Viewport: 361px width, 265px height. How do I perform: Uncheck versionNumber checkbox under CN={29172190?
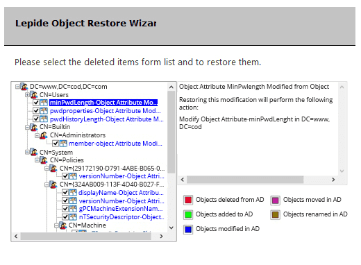click(65, 176)
